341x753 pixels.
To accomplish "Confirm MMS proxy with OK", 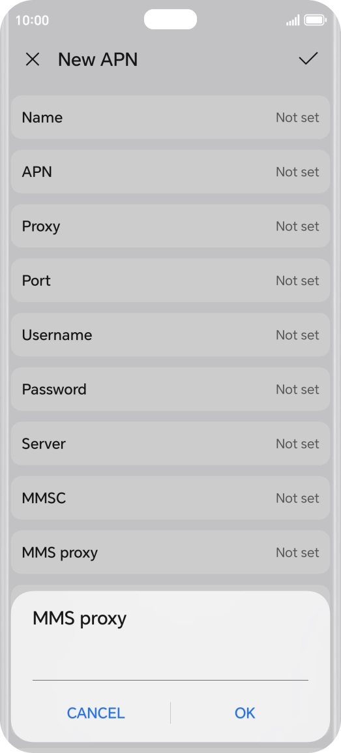I will click(x=245, y=713).
